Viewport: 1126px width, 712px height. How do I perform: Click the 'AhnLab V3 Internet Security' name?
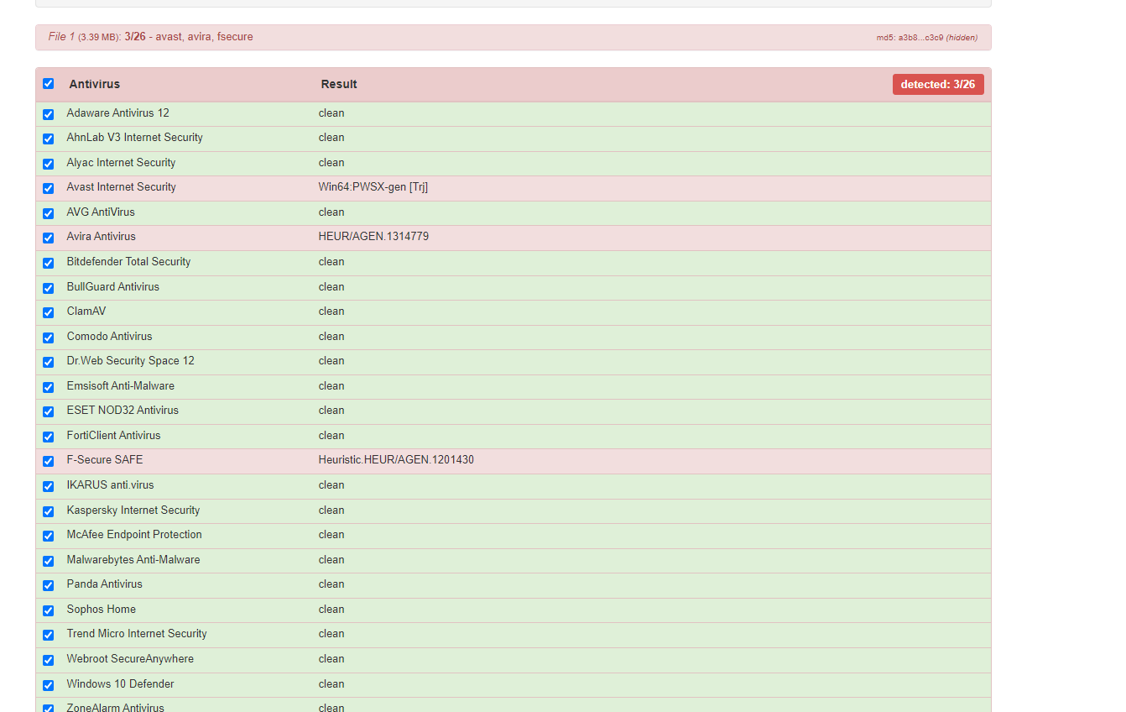coord(134,138)
